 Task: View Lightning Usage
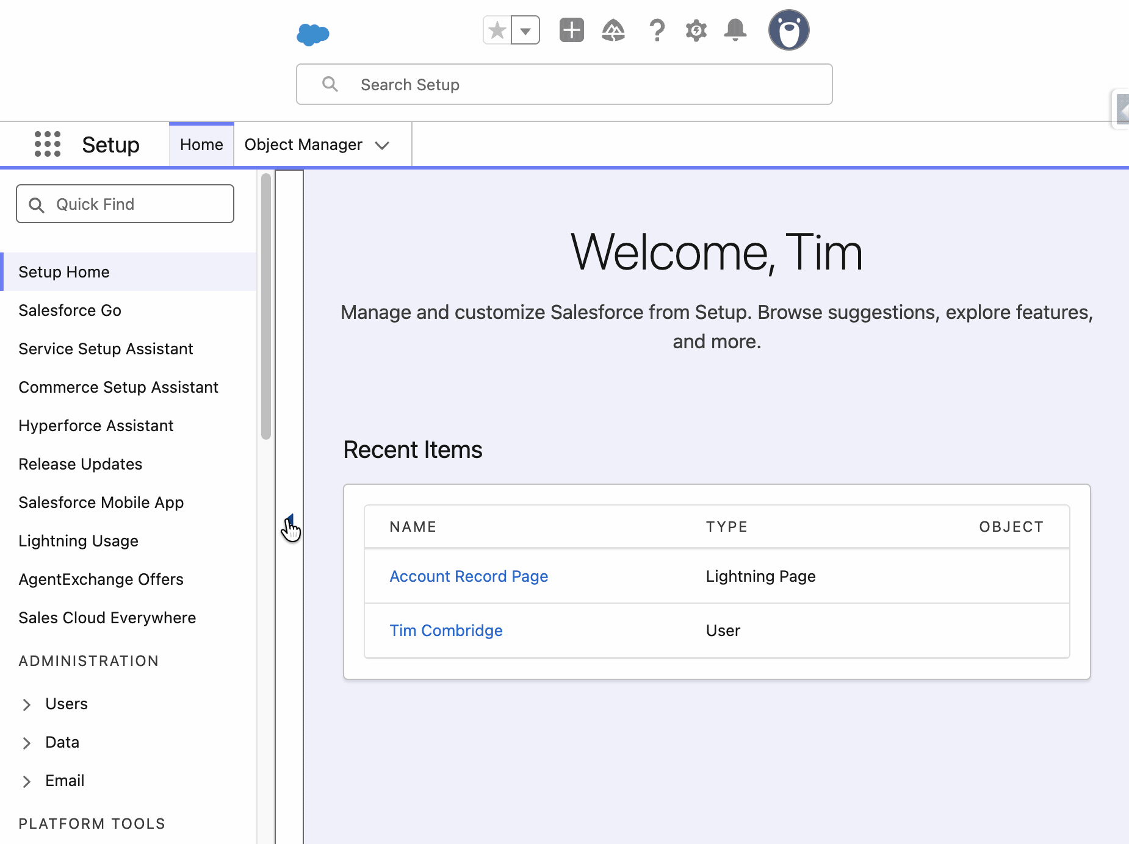click(x=79, y=541)
